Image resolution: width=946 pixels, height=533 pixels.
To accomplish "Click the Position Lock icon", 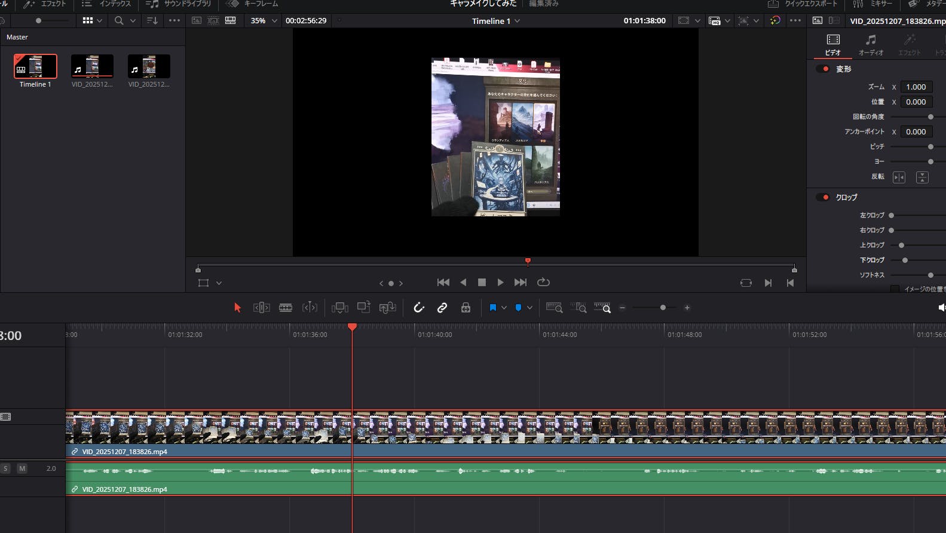I will [466, 308].
